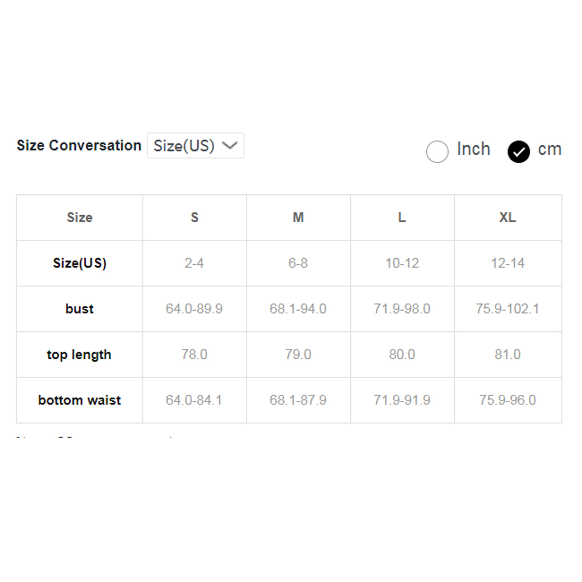Image resolution: width=582 pixels, height=582 pixels.
Task: Click the 10-12 US size cell
Action: pyautogui.click(x=402, y=263)
